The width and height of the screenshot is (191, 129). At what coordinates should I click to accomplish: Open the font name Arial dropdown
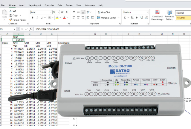click(x=51, y=12)
